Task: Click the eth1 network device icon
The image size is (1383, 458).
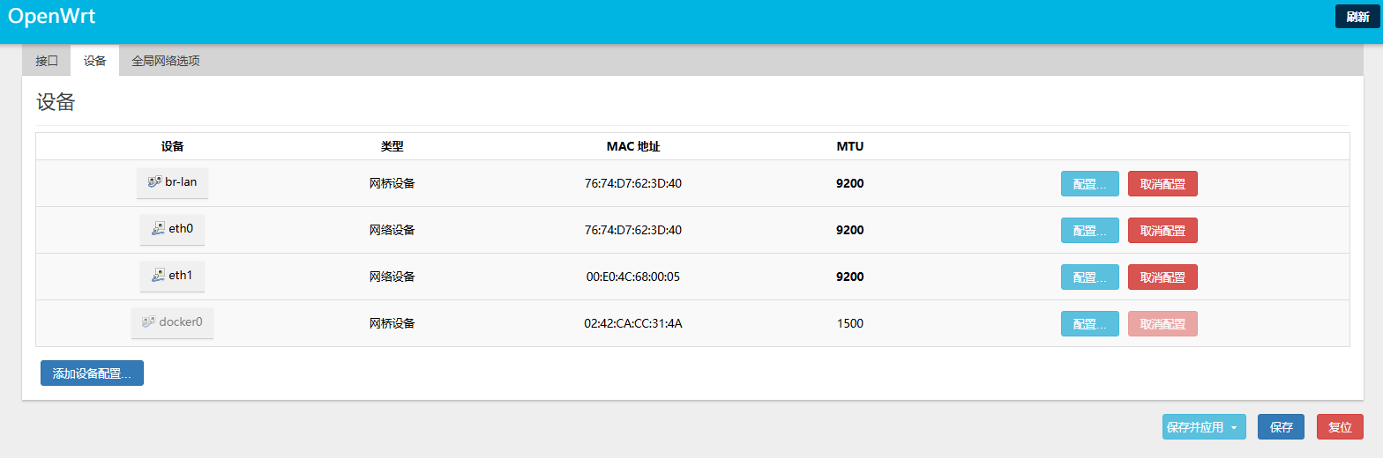Action: pyautogui.click(x=158, y=276)
